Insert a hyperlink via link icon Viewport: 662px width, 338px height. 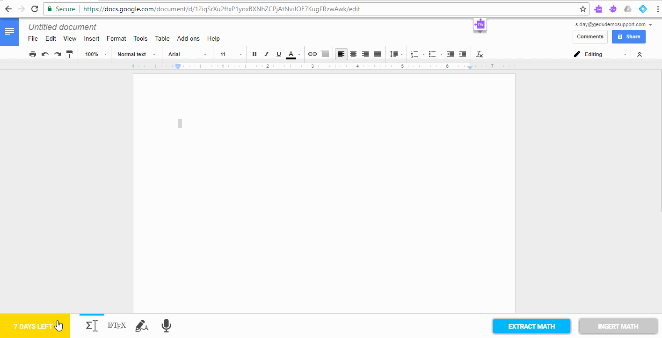tap(313, 54)
